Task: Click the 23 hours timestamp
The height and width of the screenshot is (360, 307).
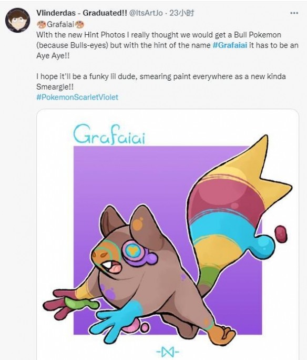Action: click(181, 13)
